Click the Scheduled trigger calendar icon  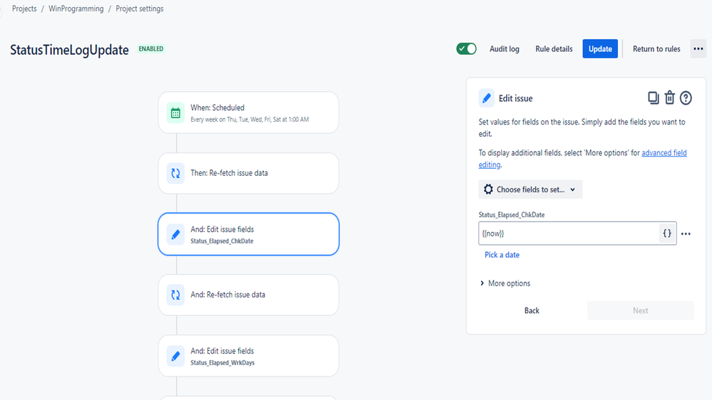[x=176, y=113]
